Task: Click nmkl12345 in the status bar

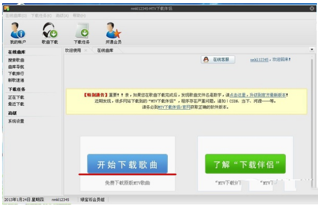Action: tap(60, 200)
